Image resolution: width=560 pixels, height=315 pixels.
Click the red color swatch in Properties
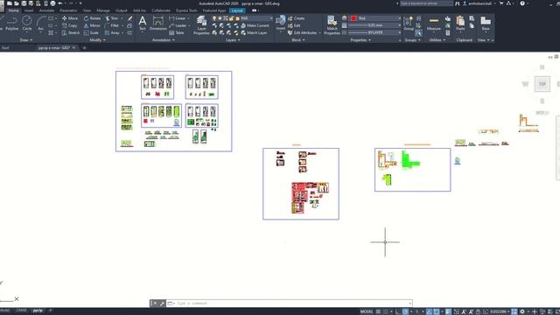(x=353, y=18)
